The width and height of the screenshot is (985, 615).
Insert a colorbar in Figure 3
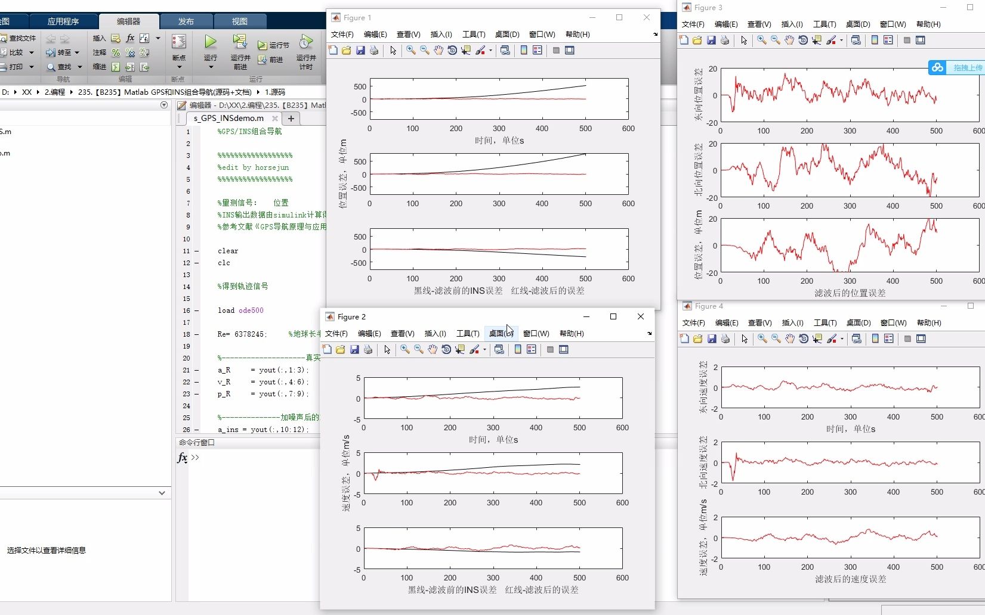pos(874,40)
